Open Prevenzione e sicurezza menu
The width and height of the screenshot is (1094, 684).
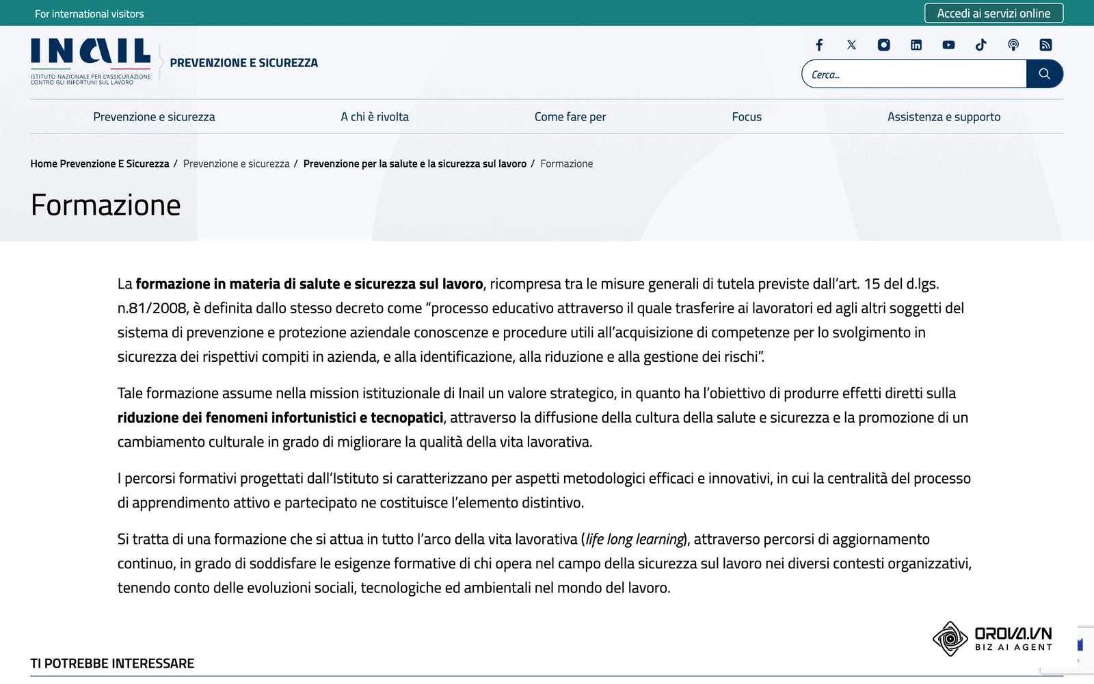[154, 117]
